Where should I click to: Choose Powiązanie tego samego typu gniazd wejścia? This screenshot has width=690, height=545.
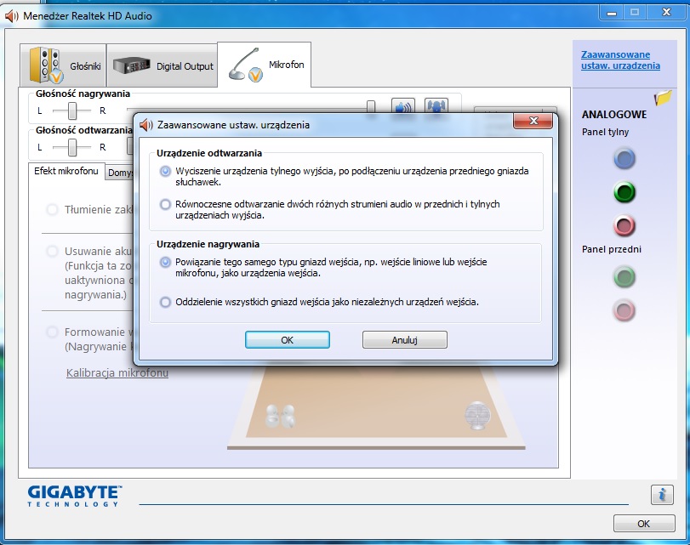click(165, 263)
